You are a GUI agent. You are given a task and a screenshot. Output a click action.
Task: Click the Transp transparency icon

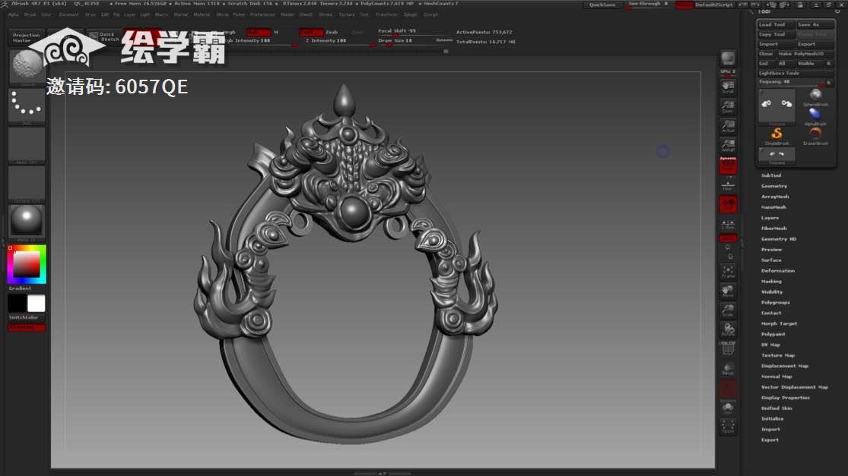728,369
